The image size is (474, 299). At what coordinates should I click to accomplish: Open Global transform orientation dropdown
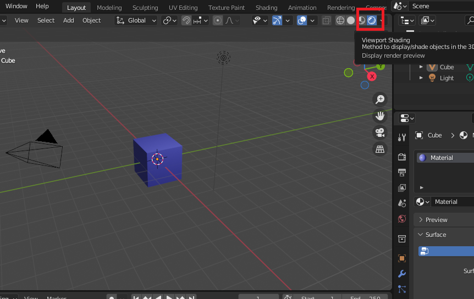click(136, 20)
